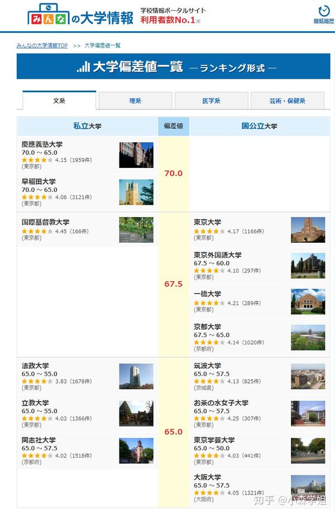Open 同志社大学 university link
335x514 pixels.
[39, 440]
